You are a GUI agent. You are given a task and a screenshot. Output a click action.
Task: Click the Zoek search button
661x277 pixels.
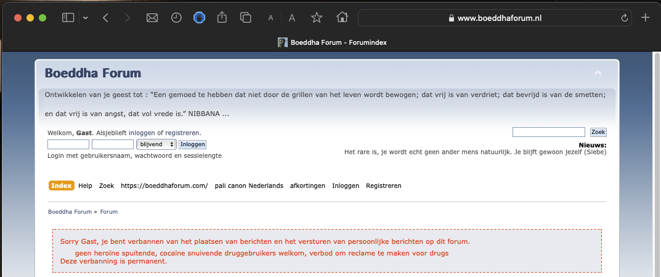598,132
